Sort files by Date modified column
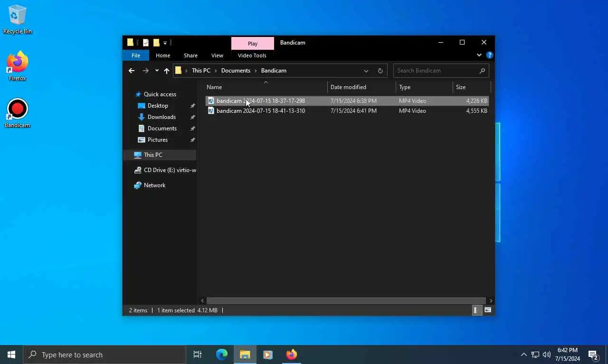 361,87
